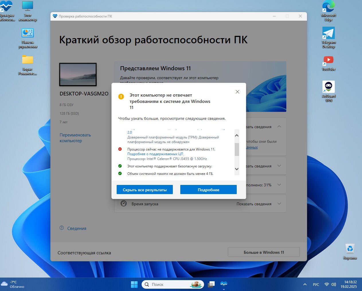
Task: Click 'Скрыть все результаты' button
Action: (x=145, y=190)
